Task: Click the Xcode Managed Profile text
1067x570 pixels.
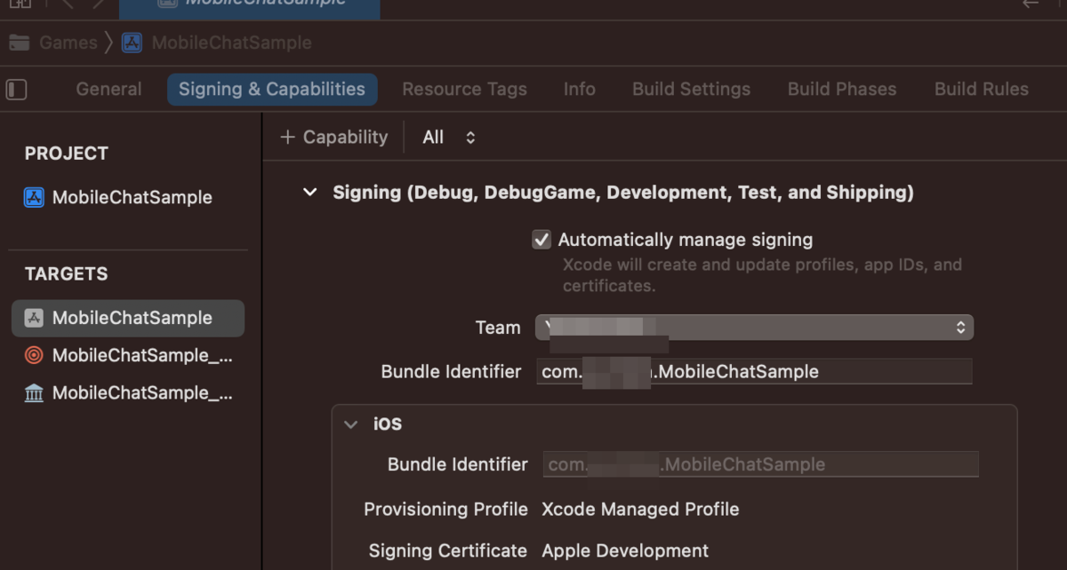Action: [x=640, y=510]
